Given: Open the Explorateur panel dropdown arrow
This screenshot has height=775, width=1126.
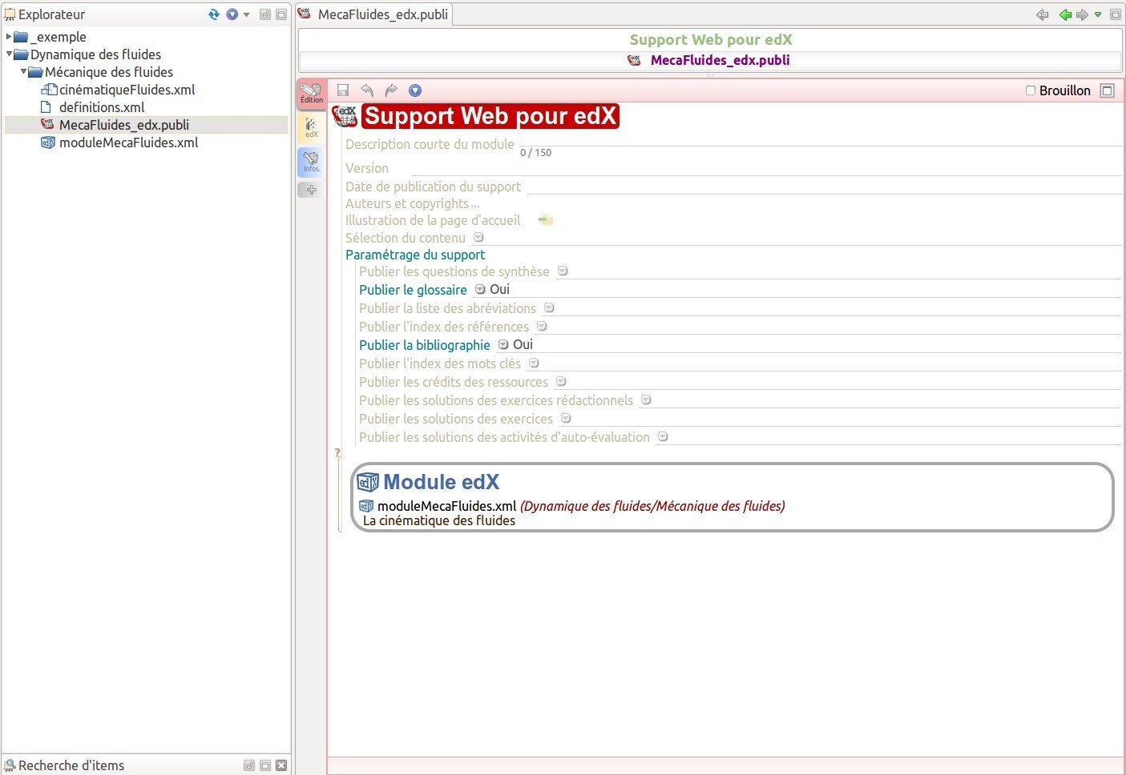Looking at the screenshot, I should 246,14.
